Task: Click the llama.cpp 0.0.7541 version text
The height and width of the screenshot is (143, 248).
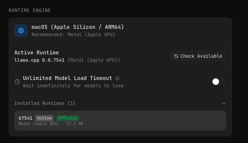Action: pos(39,60)
